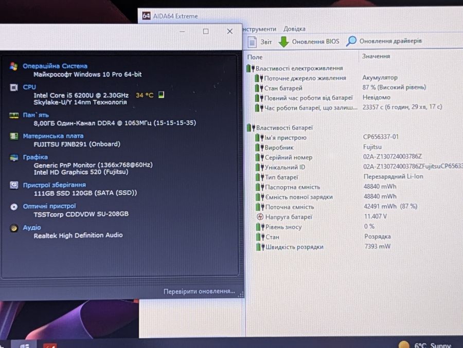Click the battery icon beside Рівень зносу
463x348 pixels.
click(260, 227)
